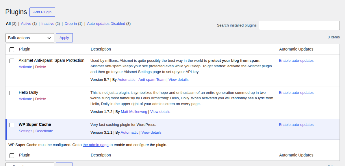Open Automattic - Anti-spam Team author link
Screen dimensions: 345x166
pyautogui.click(x=142, y=80)
